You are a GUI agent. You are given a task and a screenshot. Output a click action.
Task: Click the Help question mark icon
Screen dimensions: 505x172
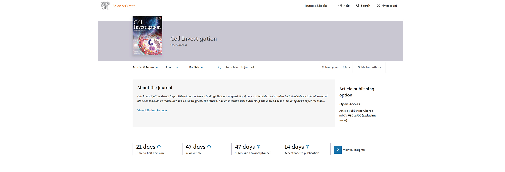coord(340,6)
